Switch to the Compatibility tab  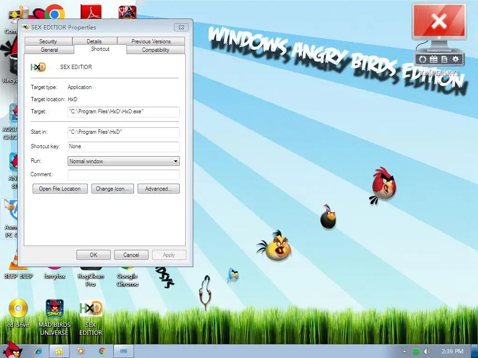[x=155, y=49]
